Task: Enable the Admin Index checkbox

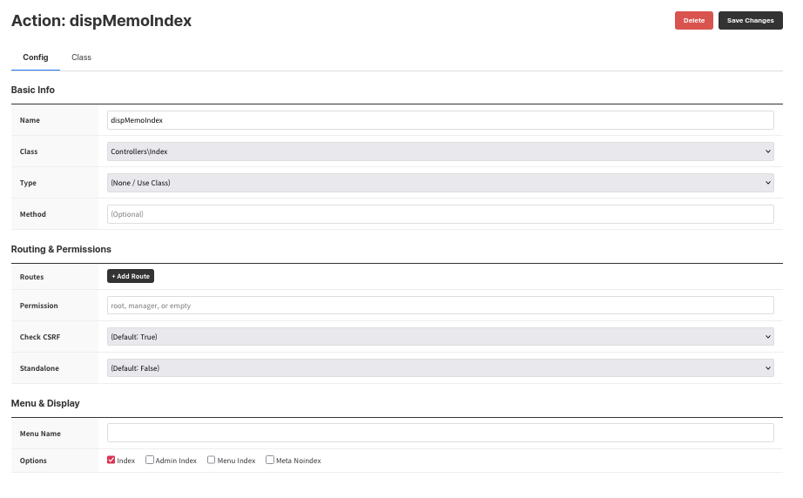Action: (150, 460)
